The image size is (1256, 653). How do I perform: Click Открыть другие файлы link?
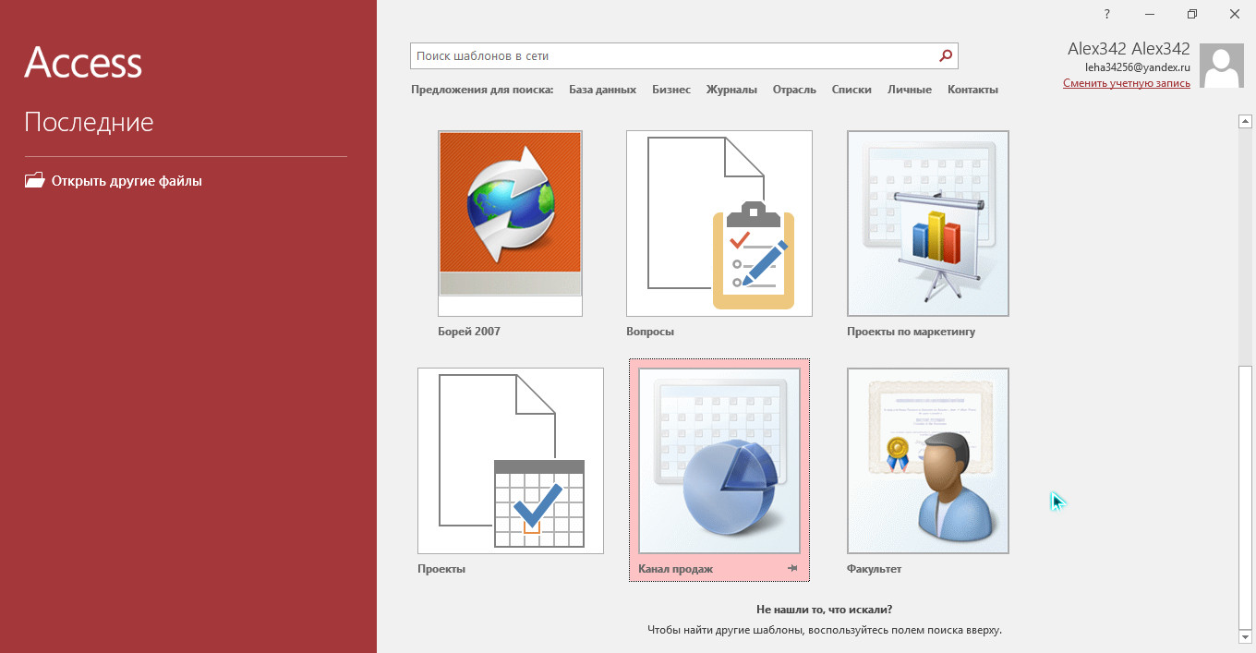127,181
